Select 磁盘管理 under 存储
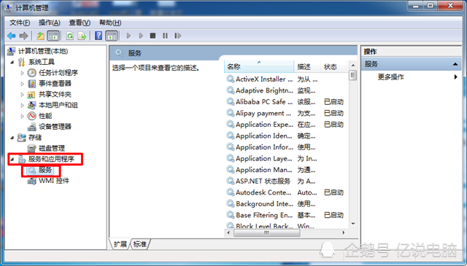Image resolution: width=467 pixels, height=266 pixels. 52,148
